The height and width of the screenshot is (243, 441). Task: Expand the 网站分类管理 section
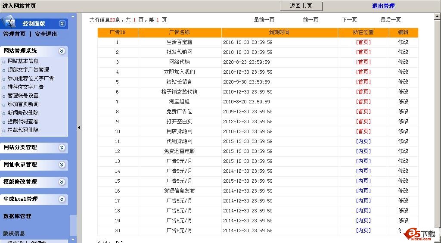62,147
